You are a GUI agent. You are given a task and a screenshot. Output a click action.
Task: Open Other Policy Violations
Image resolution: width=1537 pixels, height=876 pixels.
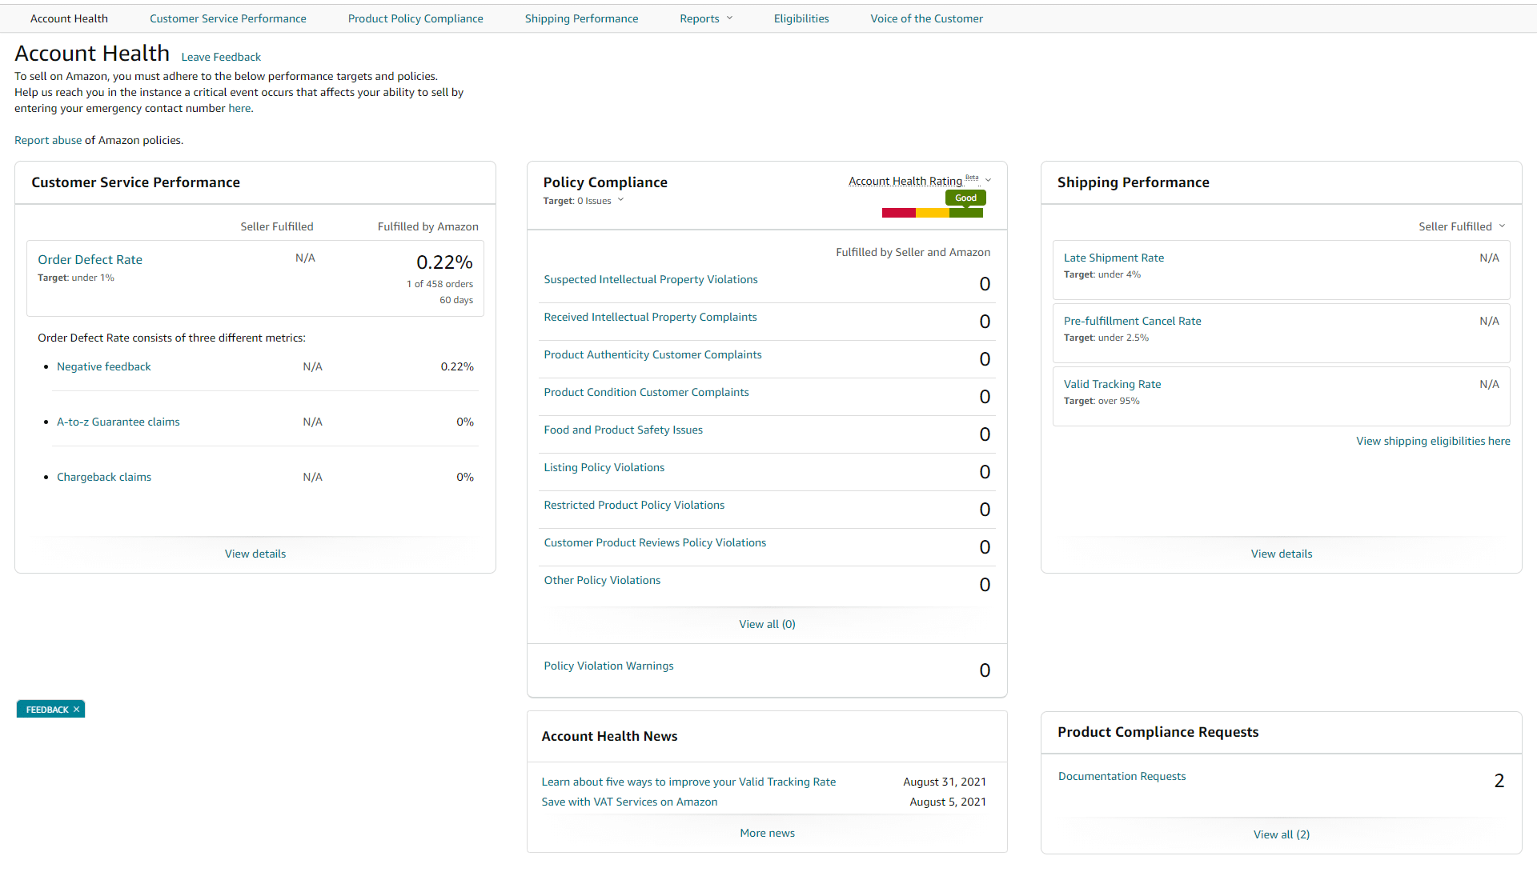(602, 580)
